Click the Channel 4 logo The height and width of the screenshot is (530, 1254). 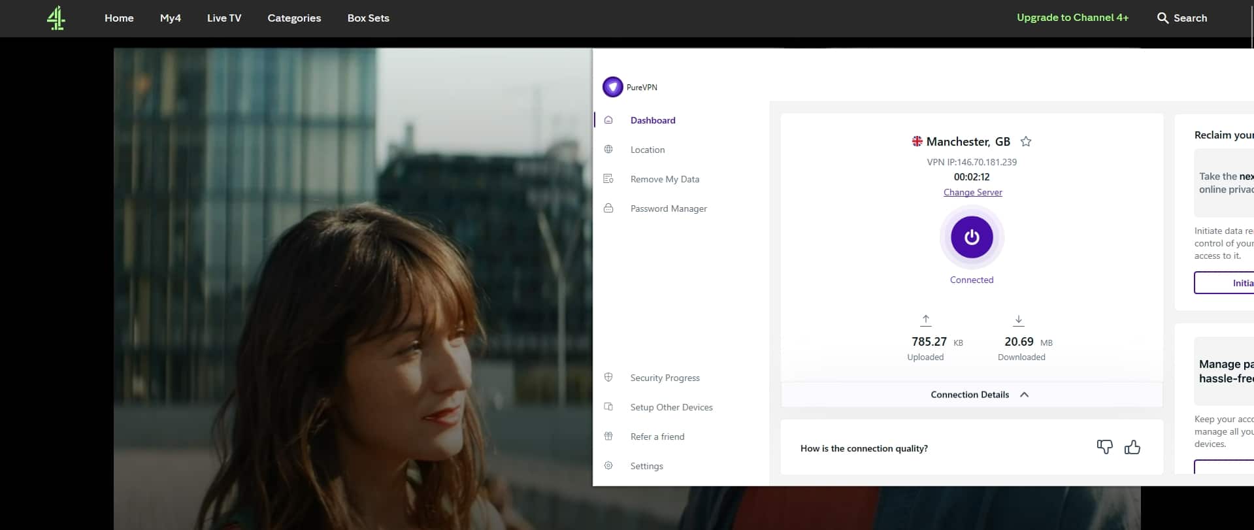[56, 18]
